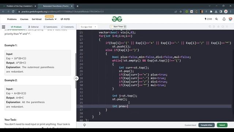Bookmark this page with the star icon
234x132 pixels.
(x=181, y=11)
